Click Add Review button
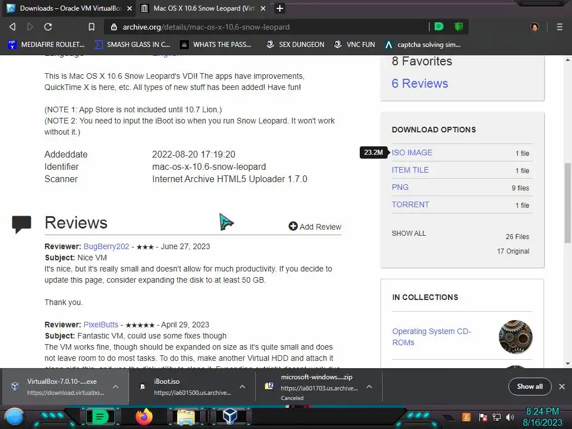The width and height of the screenshot is (572, 429). [x=315, y=227]
